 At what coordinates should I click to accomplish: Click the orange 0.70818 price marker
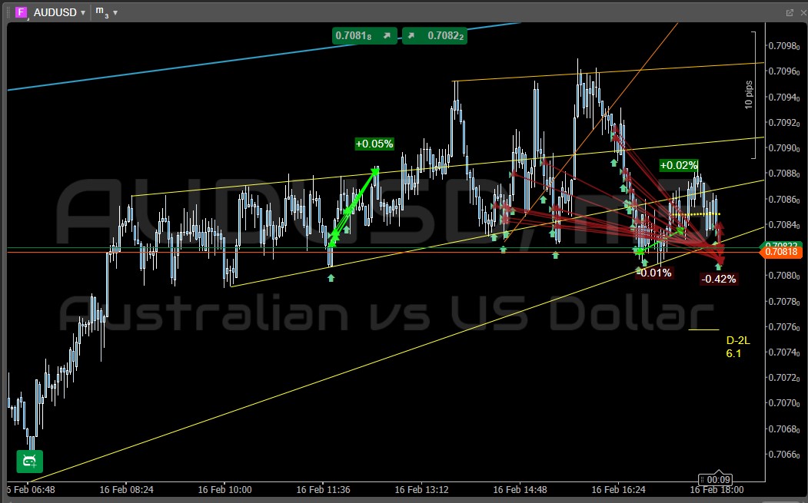point(781,253)
